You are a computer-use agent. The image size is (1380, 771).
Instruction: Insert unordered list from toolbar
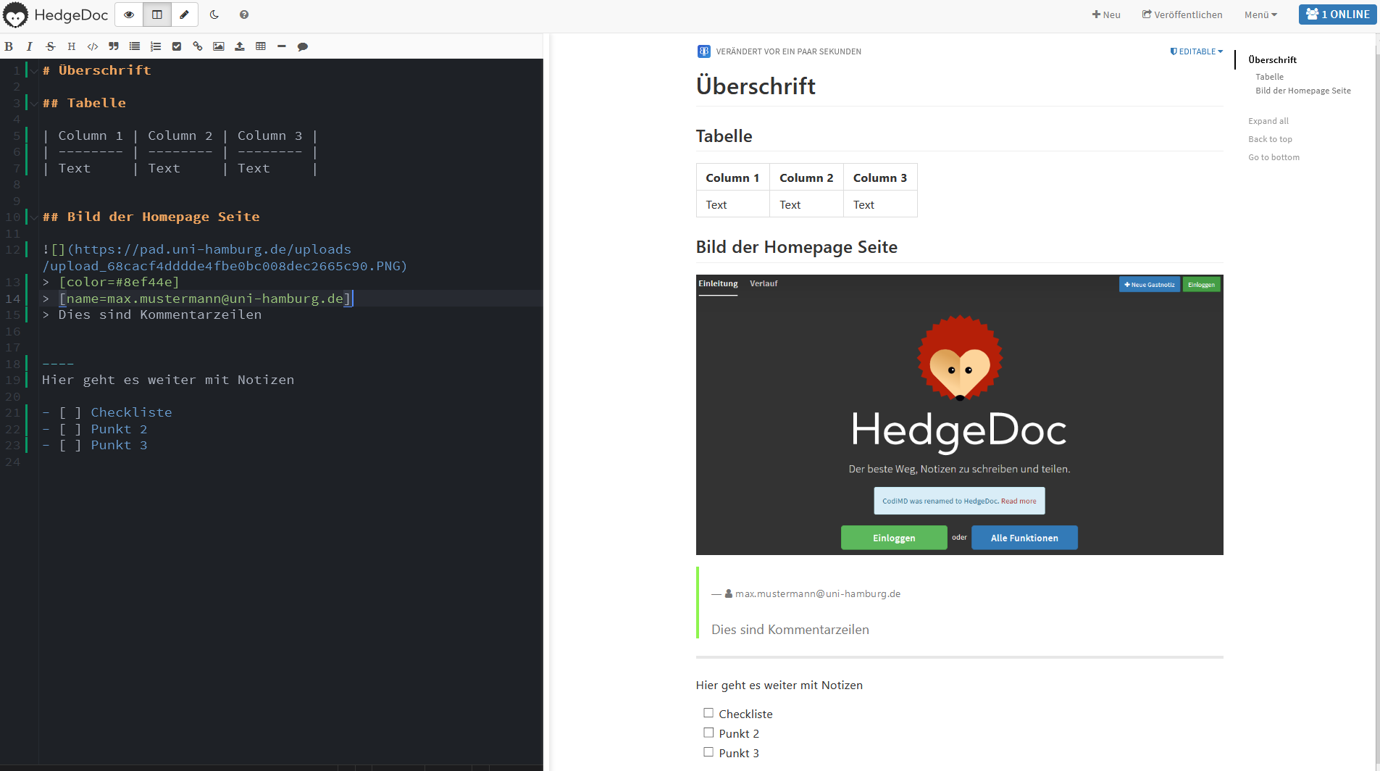coord(135,46)
